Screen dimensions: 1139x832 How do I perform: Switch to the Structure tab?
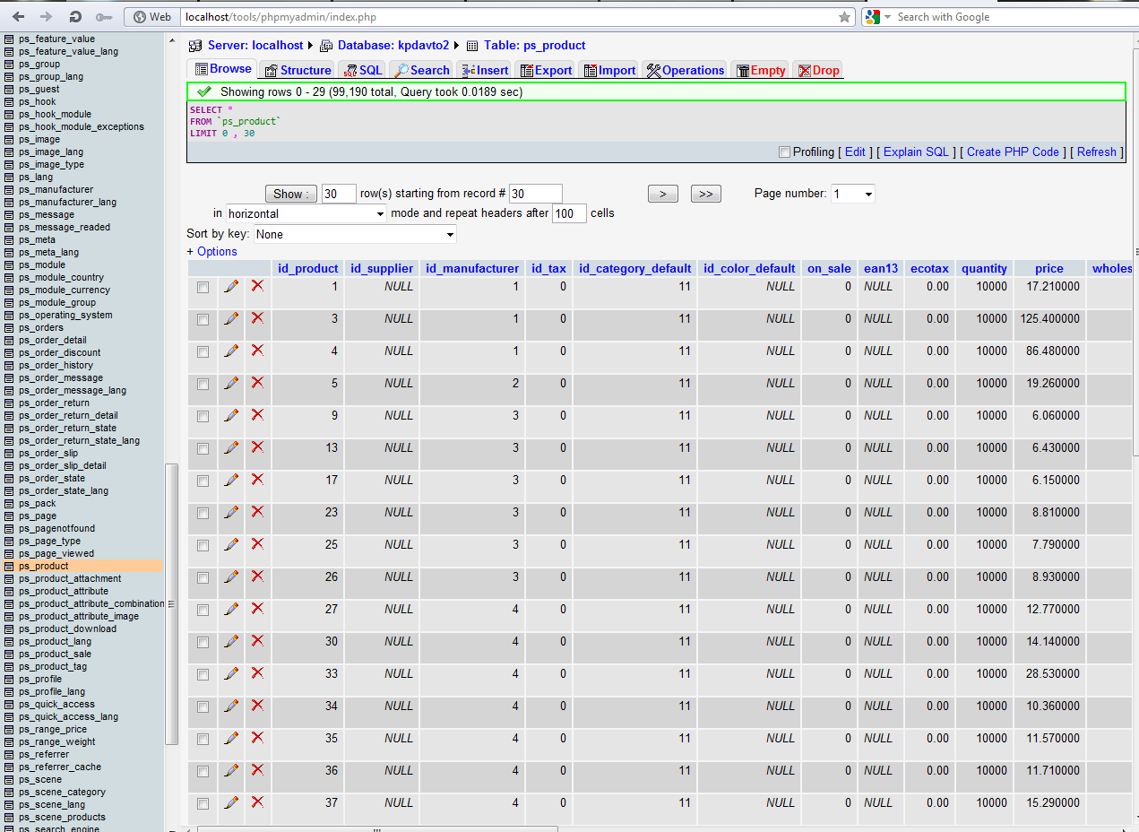297,70
